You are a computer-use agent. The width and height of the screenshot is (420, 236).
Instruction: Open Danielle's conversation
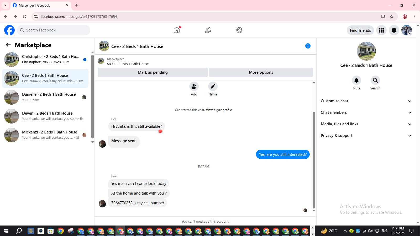[45, 97]
